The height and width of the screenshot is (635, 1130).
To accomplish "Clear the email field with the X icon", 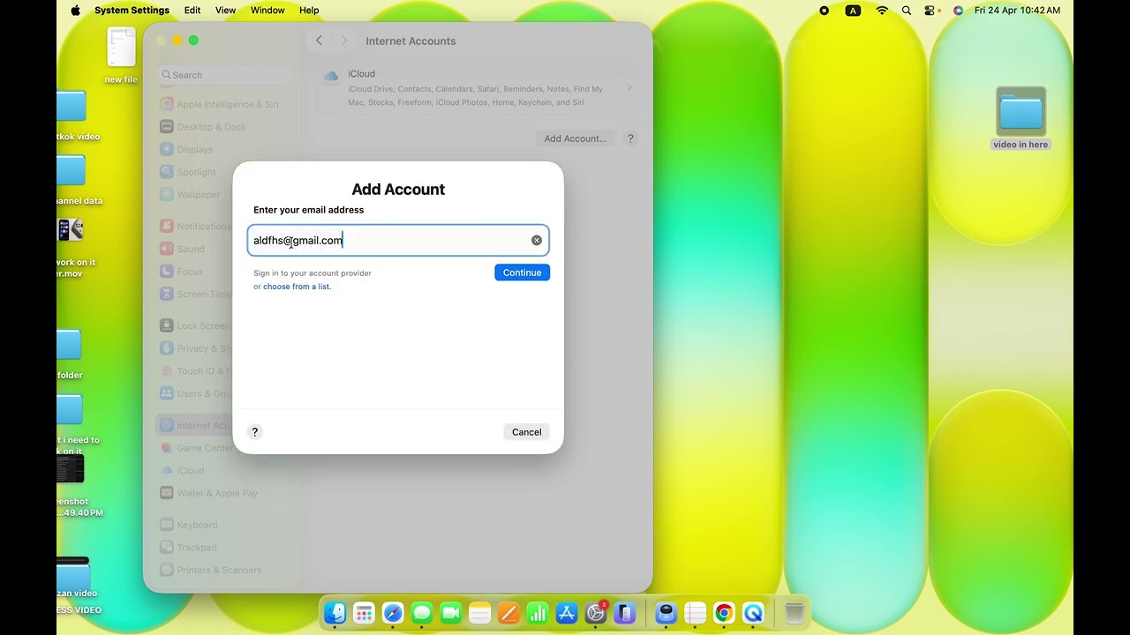I will pos(537,240).
